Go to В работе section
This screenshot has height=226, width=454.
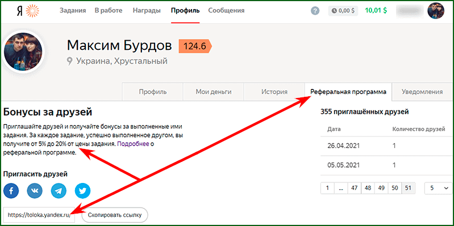pyautogui.click(x=109, y=11)
